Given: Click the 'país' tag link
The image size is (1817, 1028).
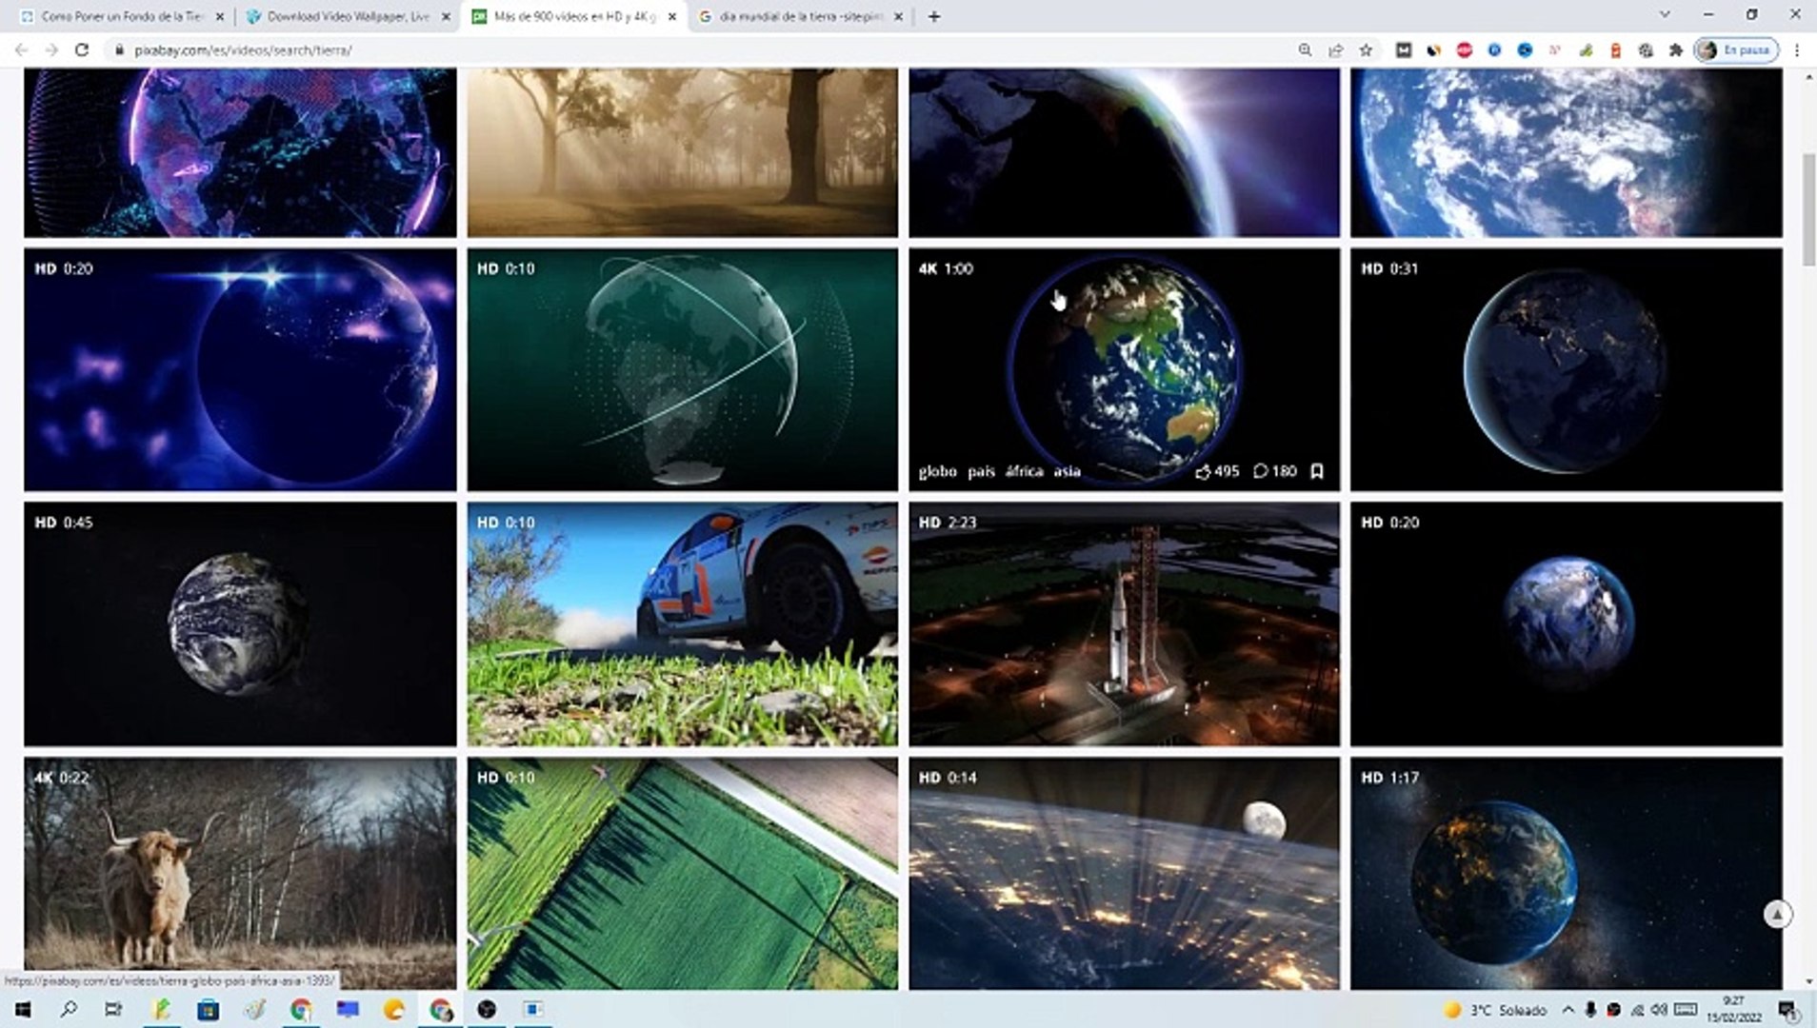Looking at the screenshot, I should coord(981,471).
